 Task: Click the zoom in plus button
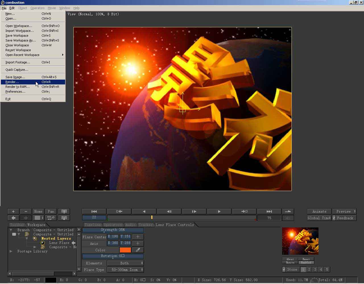pos(13,212)
